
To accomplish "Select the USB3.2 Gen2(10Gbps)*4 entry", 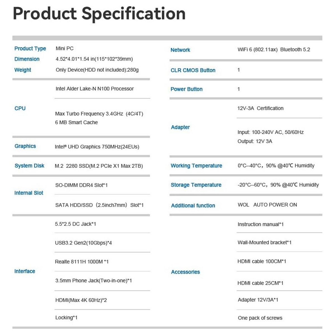I will 83,243.
